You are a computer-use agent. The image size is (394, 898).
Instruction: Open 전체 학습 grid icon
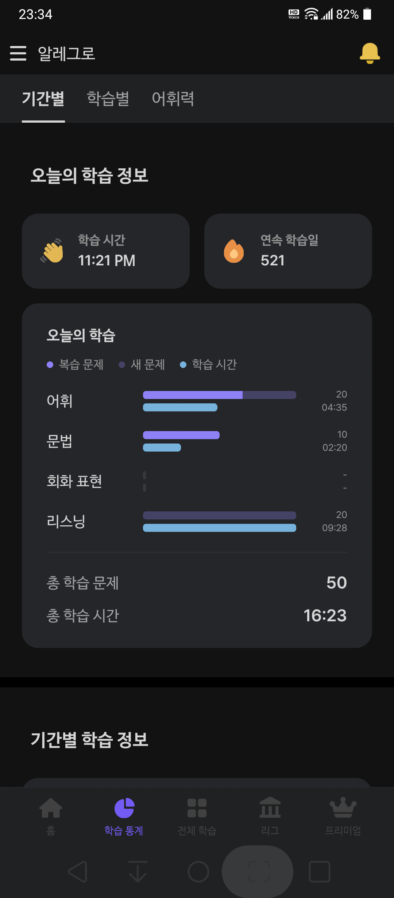pyautogui.click(x=197, y=808)
